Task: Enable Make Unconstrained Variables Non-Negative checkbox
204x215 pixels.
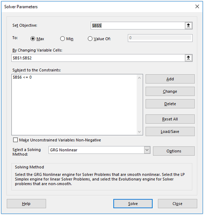Action: pos(15,140)
